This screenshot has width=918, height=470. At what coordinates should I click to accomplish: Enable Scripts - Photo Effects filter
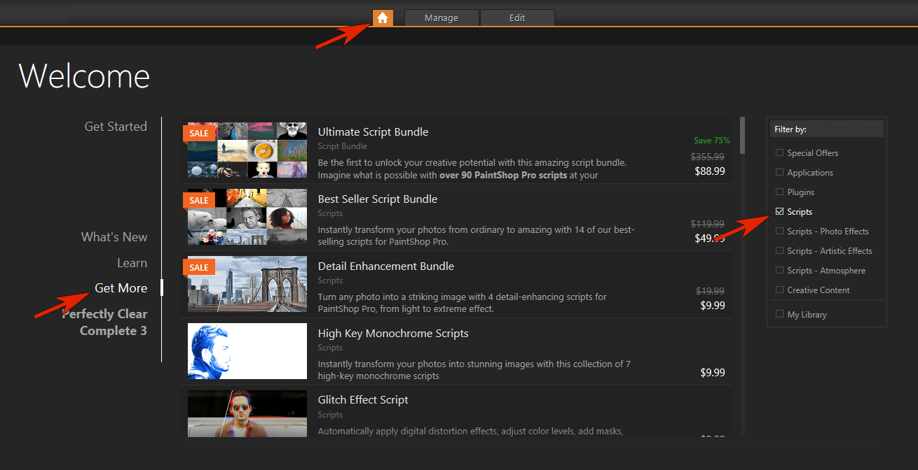pos(780,231)
